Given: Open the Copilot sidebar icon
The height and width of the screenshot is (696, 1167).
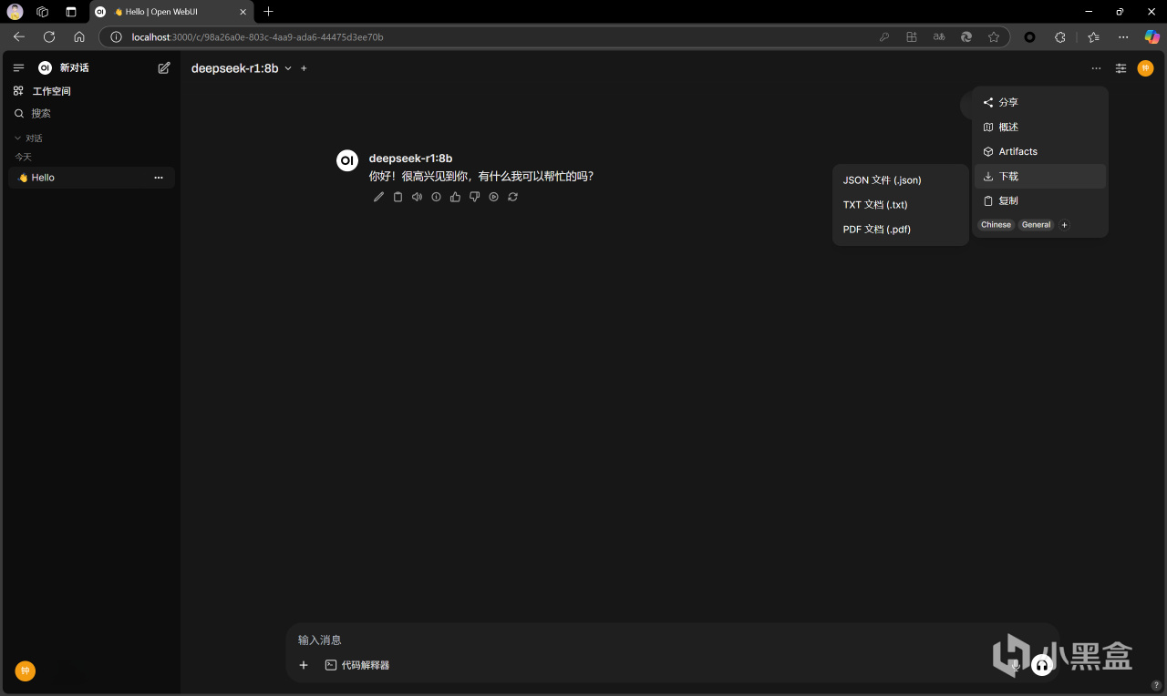Looking at the screenshot, I should click(x=1152, y=37).
